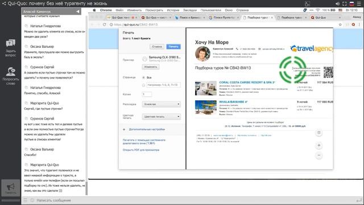The image size is (364, 205).
Task: Click 'Изменить' to change printer
Action: point(151,67)
